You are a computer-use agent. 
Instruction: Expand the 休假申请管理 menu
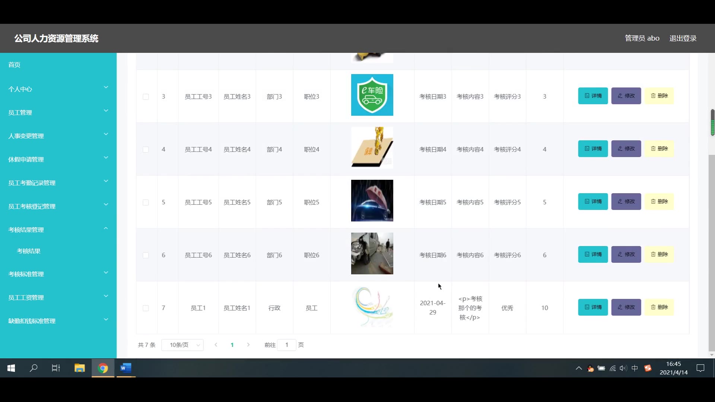[x=58, y=159]
